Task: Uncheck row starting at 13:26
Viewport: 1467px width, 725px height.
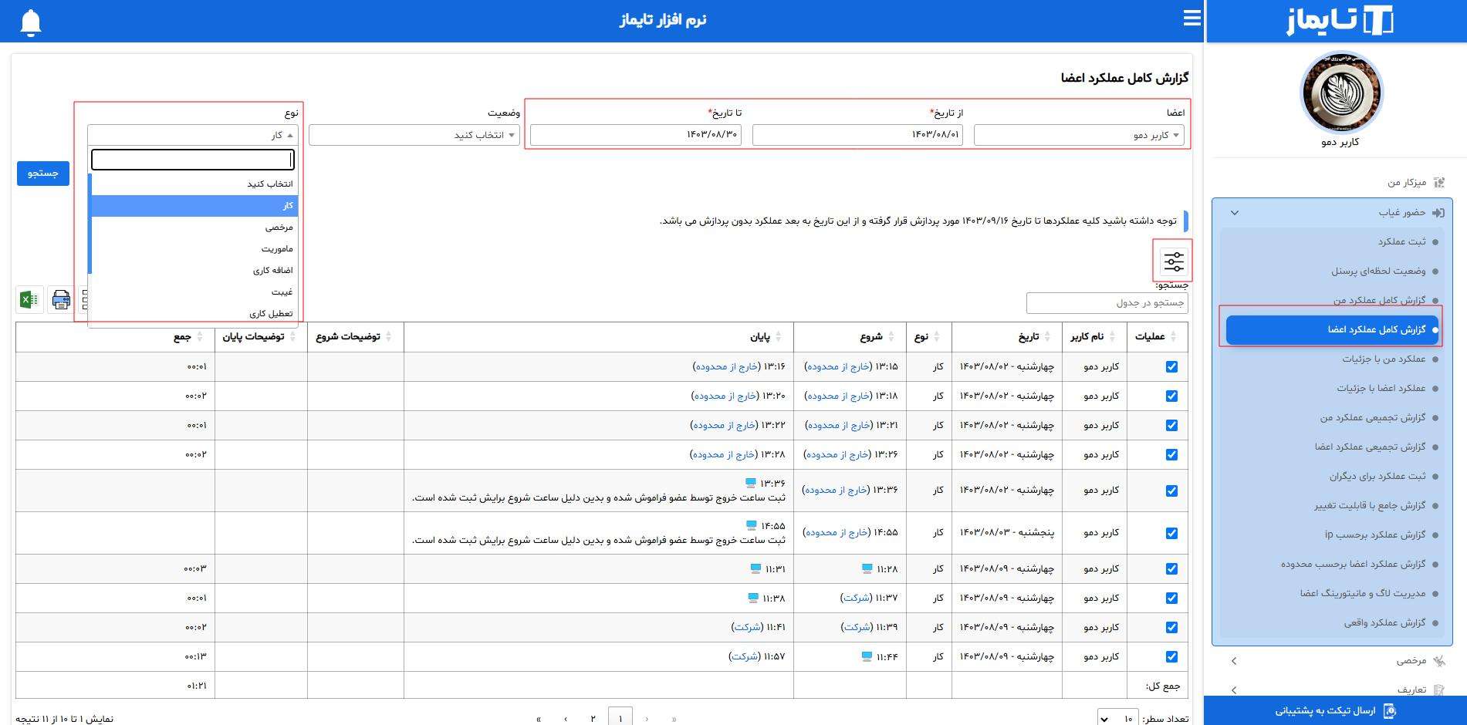Action: click(1171, 455)
